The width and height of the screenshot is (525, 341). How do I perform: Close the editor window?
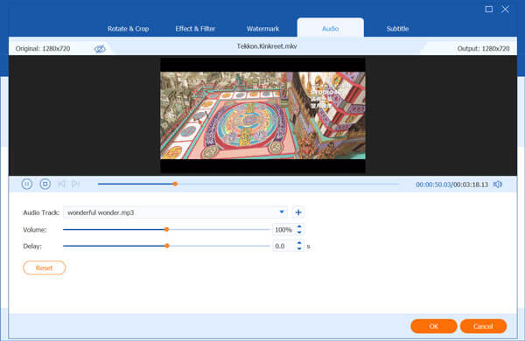pyautogui.click(x=505, y=10)
